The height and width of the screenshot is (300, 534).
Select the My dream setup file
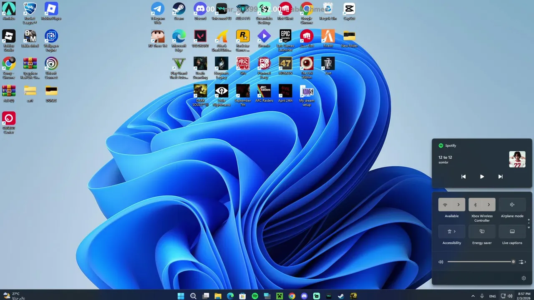[307, 95]
